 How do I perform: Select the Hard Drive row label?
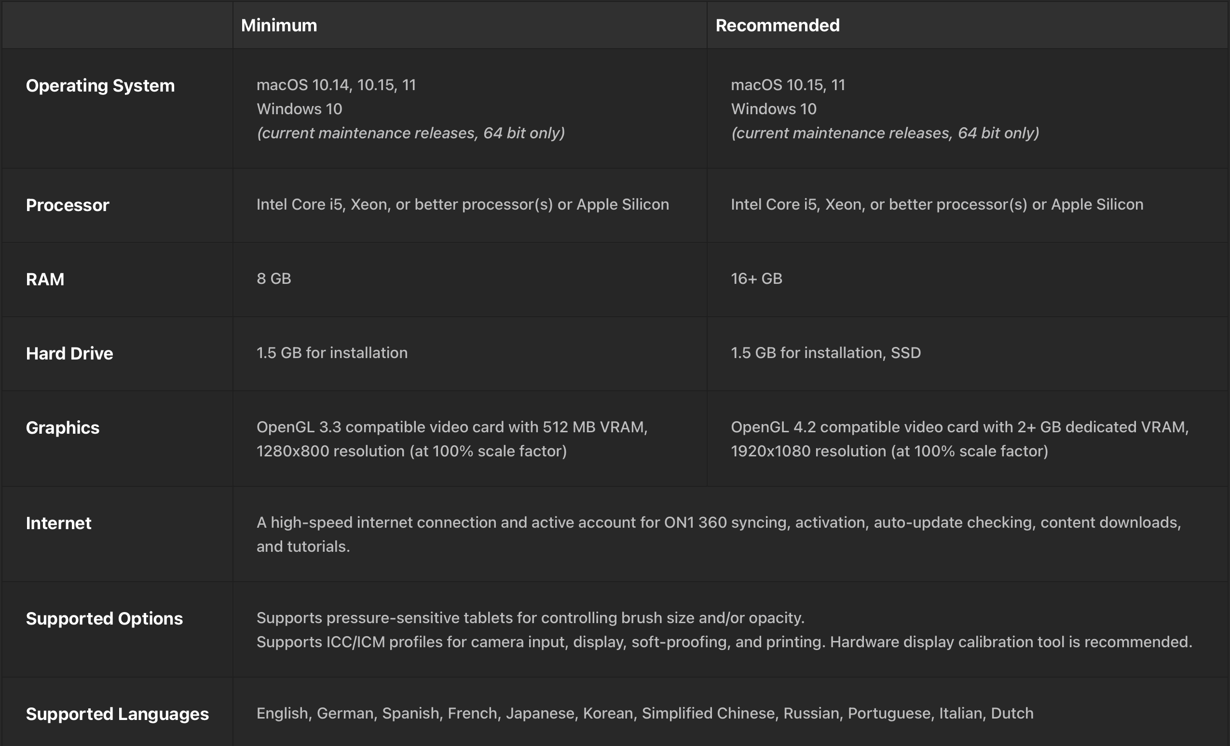tap(69, 354)
